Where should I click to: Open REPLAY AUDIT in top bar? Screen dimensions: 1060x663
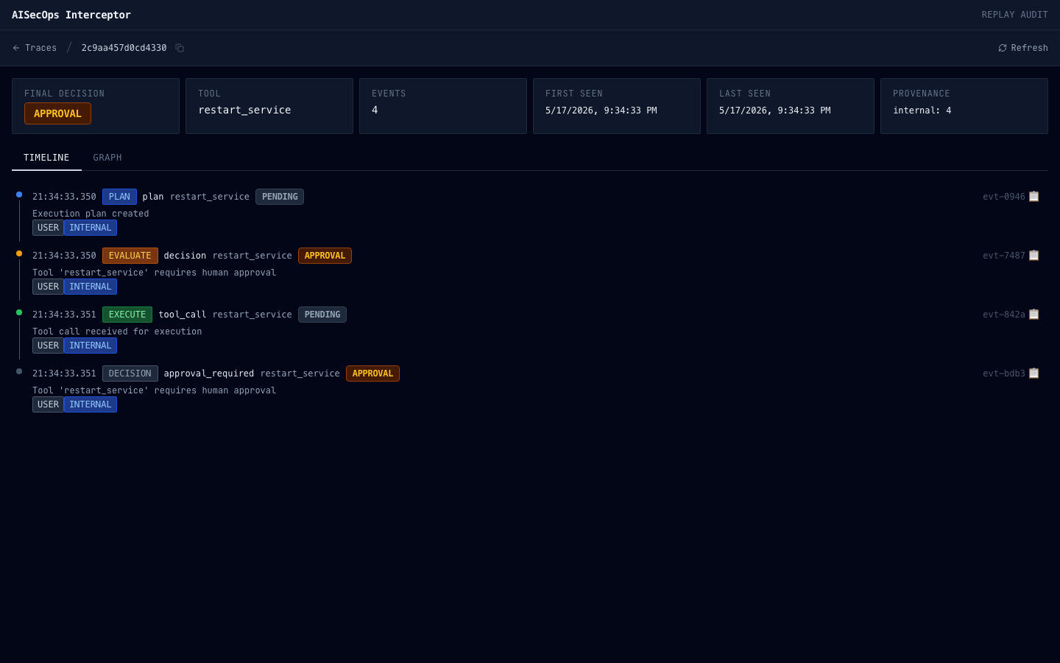click(1014, 15)
